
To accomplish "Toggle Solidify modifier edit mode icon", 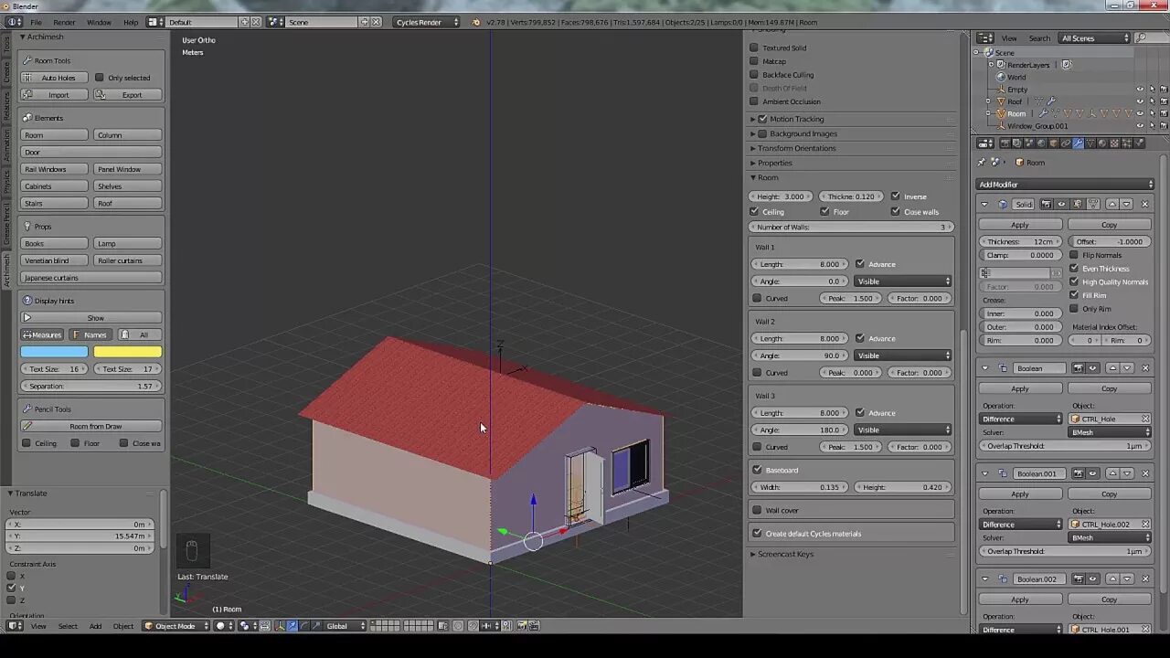I will (1078, 204).
